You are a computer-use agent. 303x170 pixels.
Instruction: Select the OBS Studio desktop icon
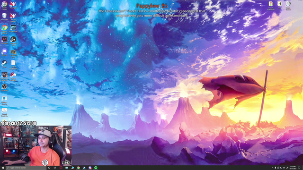[x=4, y=87]
